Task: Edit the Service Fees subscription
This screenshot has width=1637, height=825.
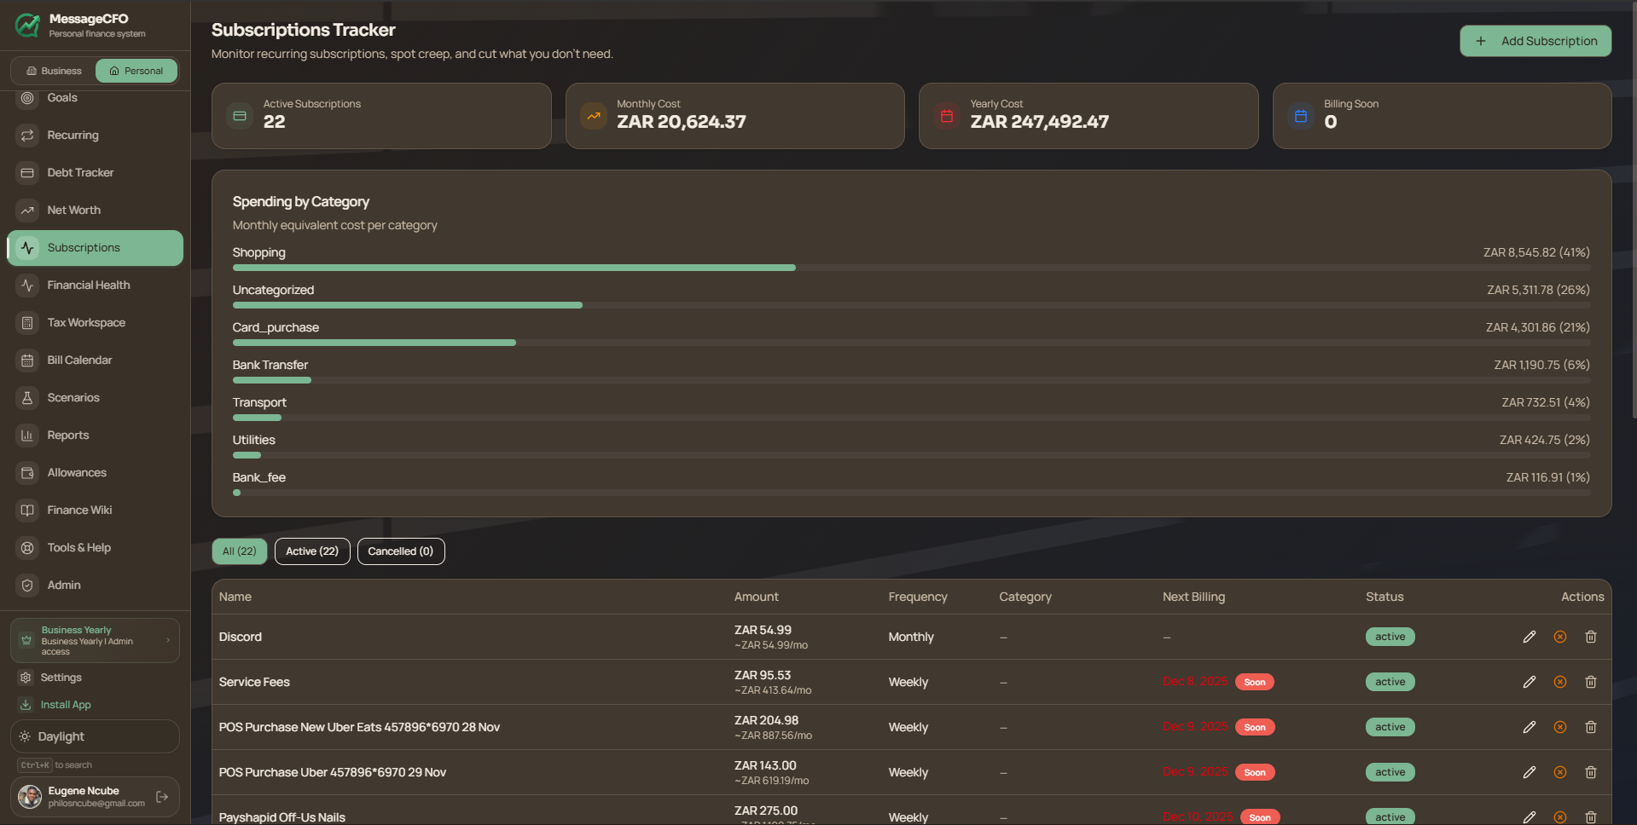Action: (x=1530, y=682)
